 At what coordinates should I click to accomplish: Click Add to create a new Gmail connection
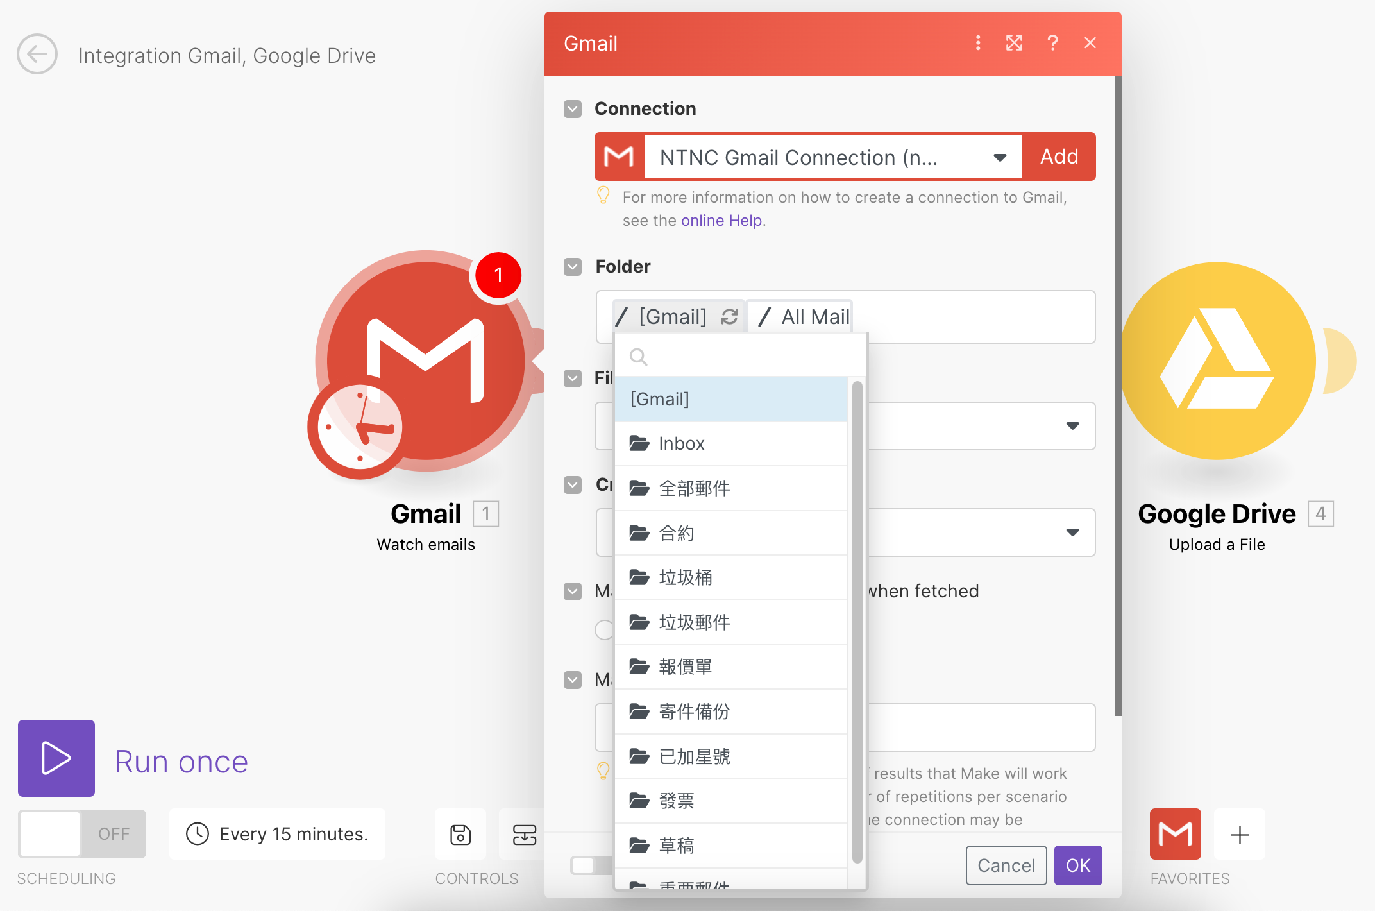[x=1059, y=156]
